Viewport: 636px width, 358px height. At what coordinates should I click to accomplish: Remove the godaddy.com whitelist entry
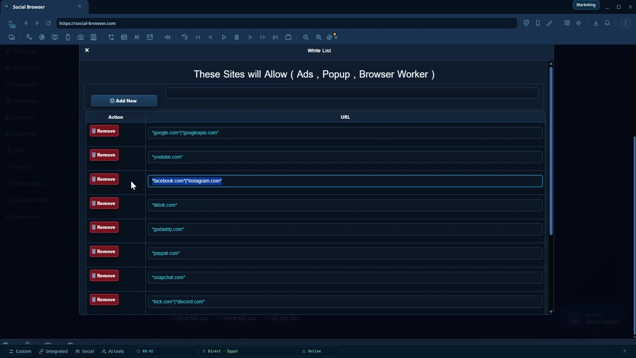[104, 227]
